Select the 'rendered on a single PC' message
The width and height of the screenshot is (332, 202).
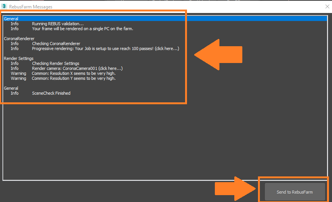pyautogui.click(x=82, y=29)
